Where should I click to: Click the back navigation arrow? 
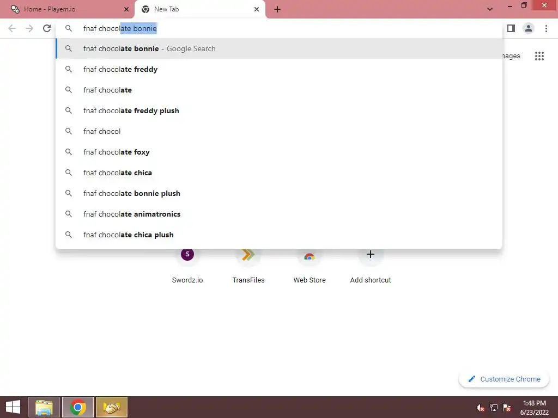[x=12, y=28]
